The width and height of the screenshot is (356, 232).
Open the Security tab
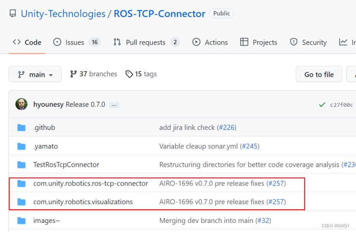308,42
